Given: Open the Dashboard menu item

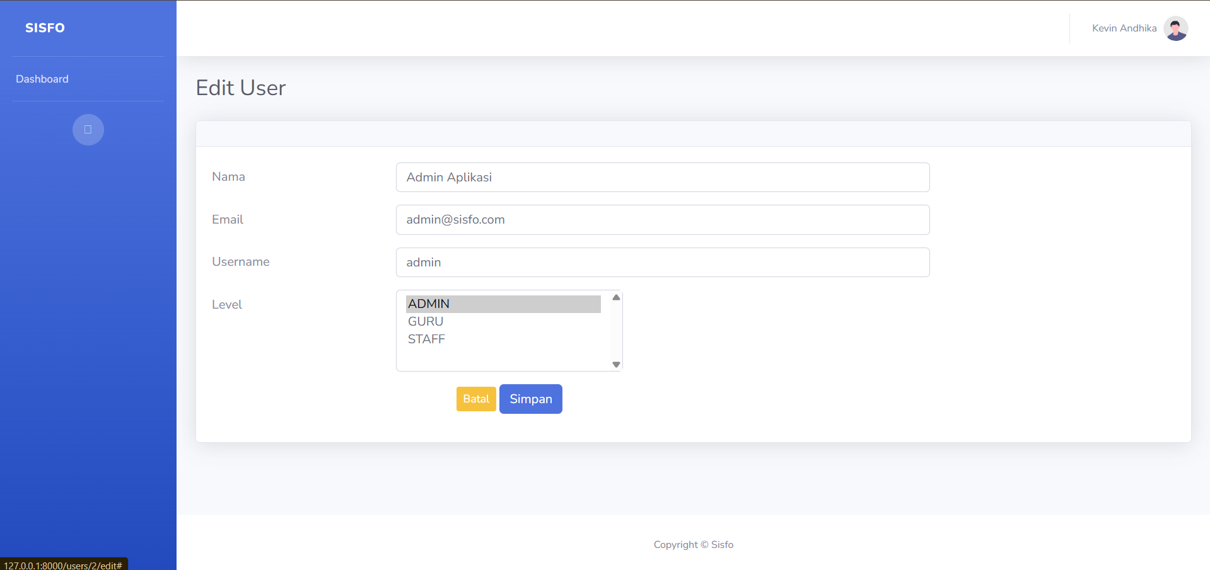Looking at the screenshot, I should point(42,79).
